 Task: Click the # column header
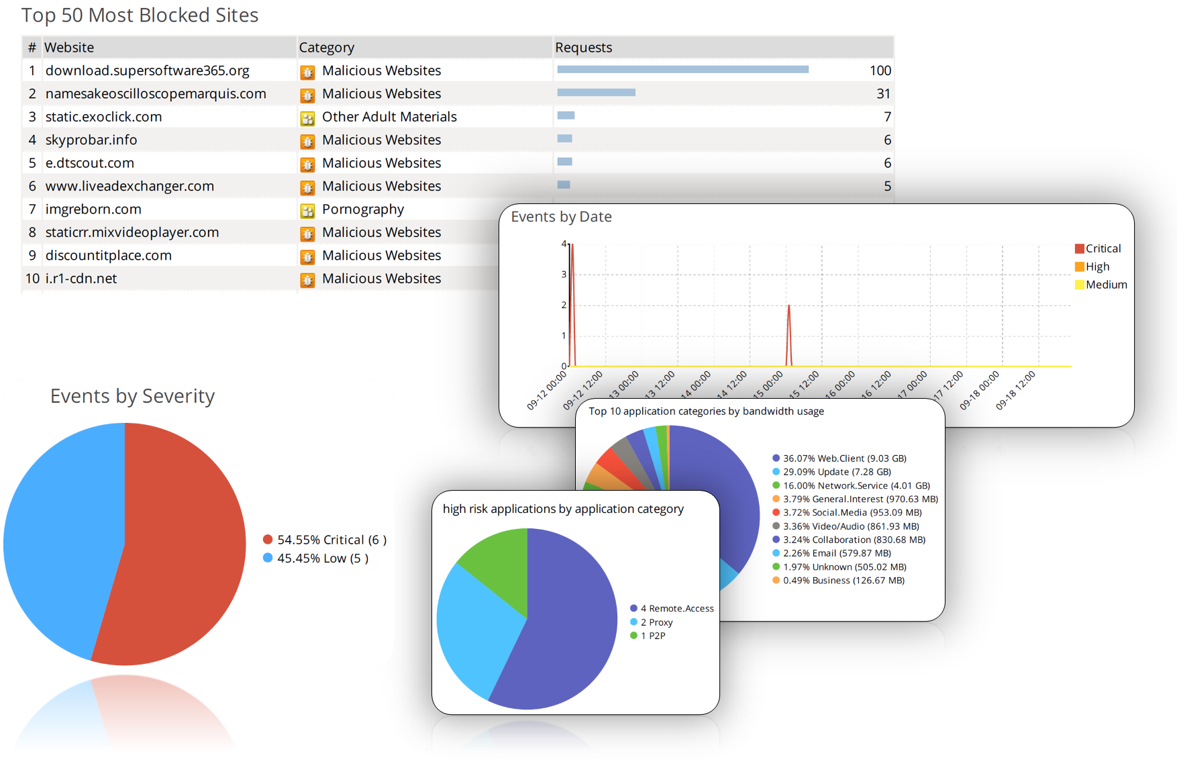(x=32, y=48)
